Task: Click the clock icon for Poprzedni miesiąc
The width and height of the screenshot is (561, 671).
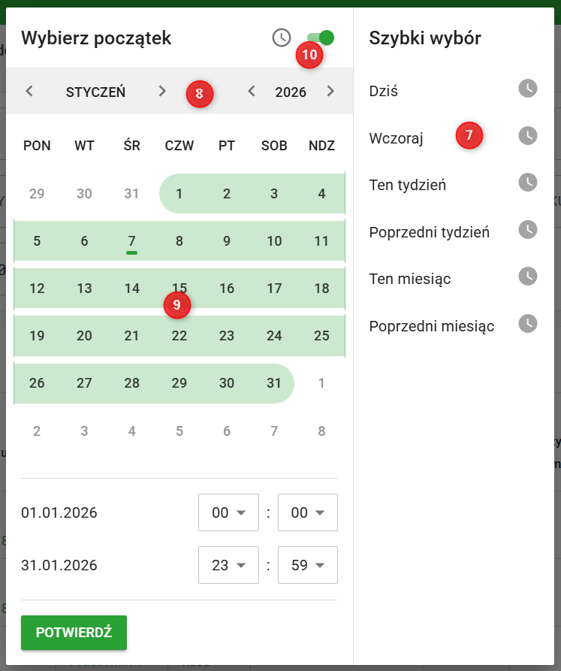Action: click(528, 324)
